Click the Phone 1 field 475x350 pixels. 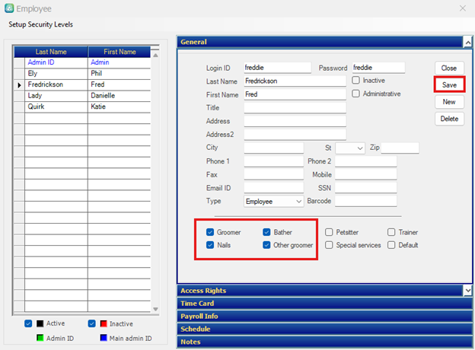coord(274,161)
